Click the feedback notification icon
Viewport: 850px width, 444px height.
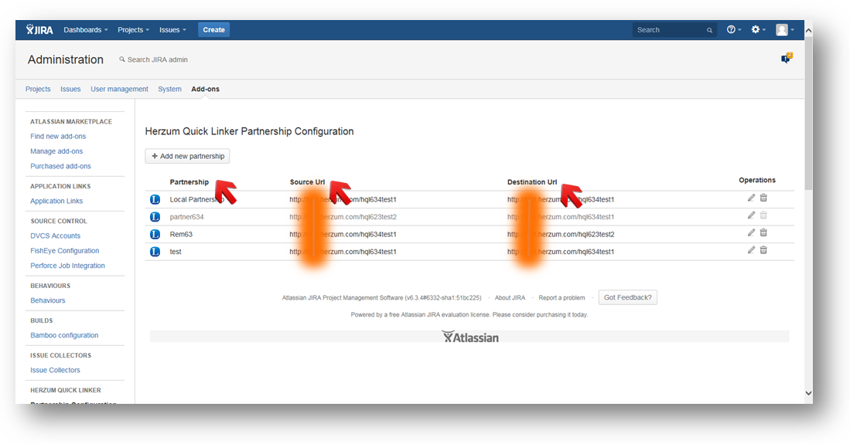point(786,59)
